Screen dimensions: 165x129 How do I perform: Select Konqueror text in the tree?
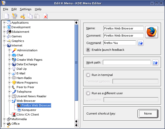pyautogui.click(x=29, y=110)
